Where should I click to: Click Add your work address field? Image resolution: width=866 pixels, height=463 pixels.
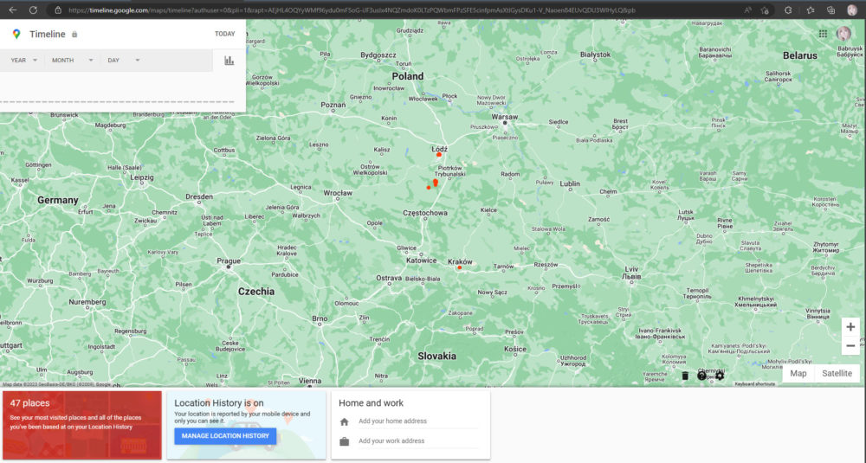tap(418, 440)
